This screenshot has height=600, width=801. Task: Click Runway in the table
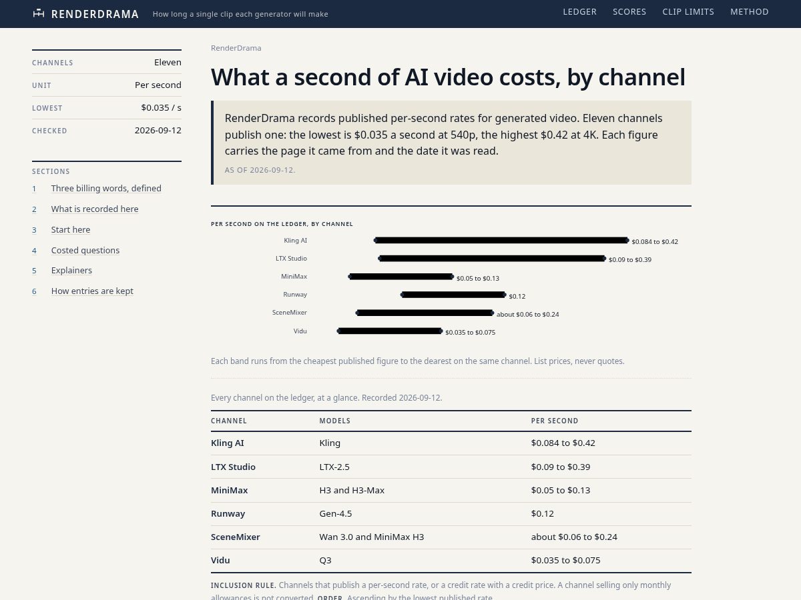[228, 514]
